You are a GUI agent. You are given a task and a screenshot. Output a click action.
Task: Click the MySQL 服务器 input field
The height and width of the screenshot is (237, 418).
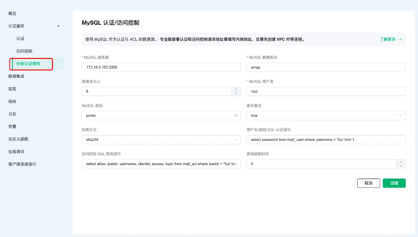[161, 67]
